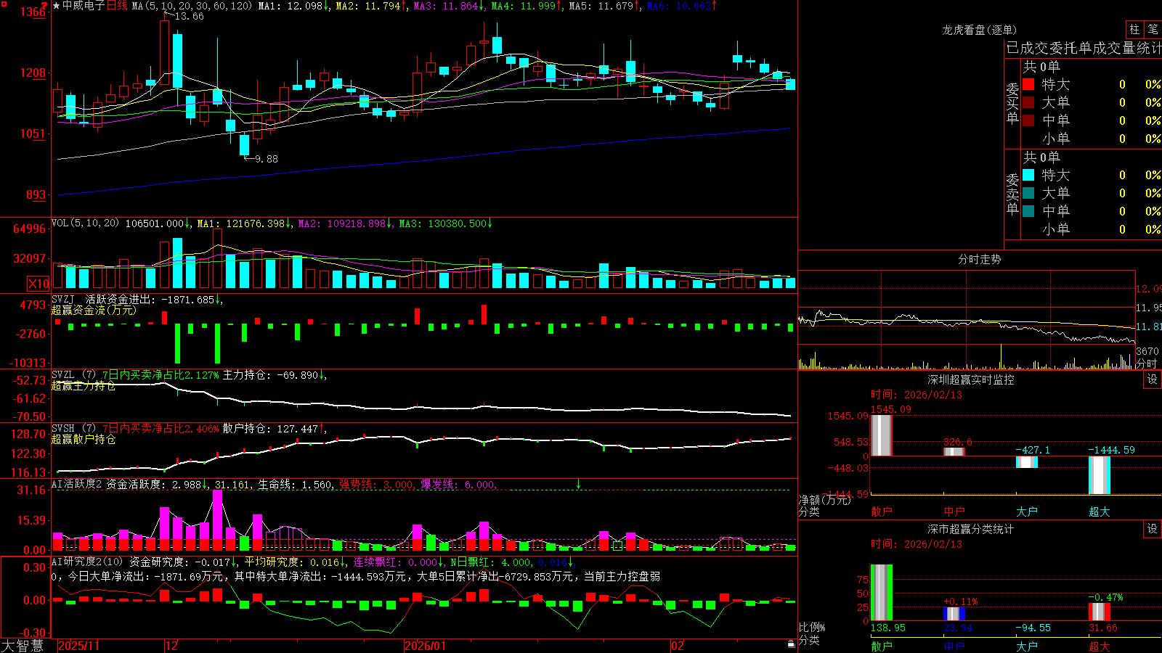Click the 9.88 low price annotation
1162x653 pixels.
coord(266,159)
